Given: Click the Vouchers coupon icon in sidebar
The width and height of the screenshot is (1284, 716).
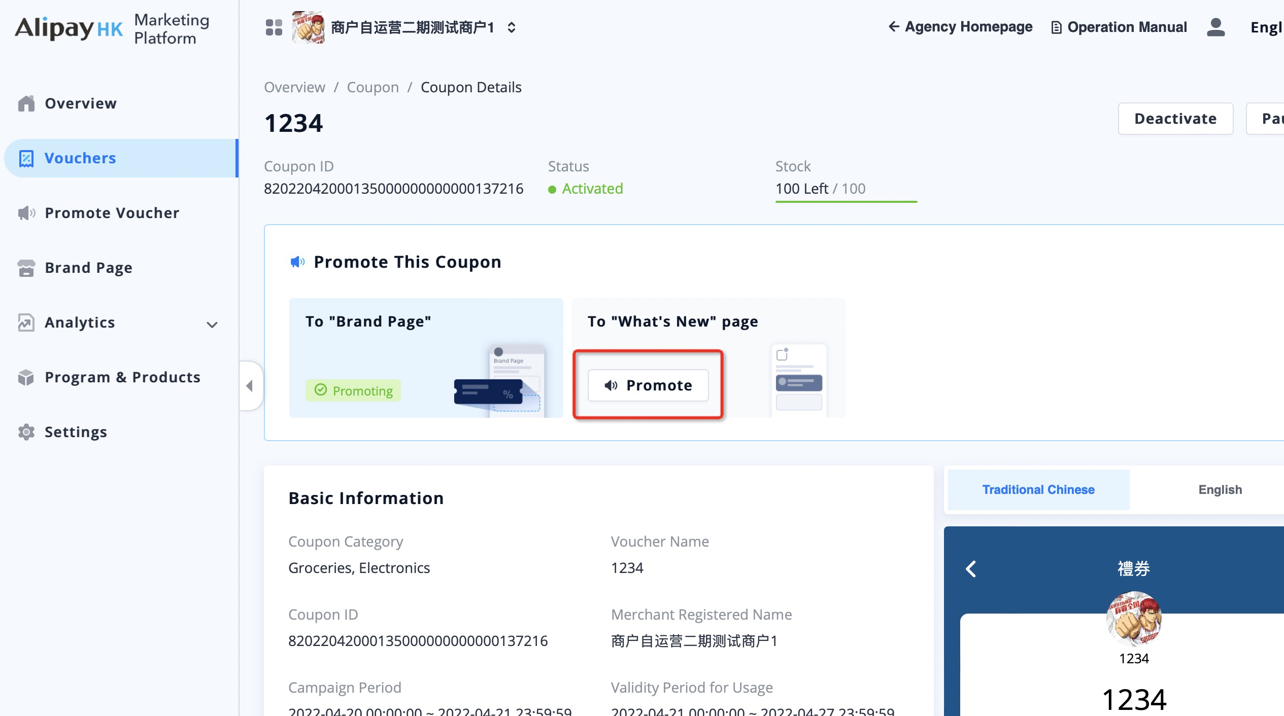Looking at the screenshot, I should pos(26,158).
